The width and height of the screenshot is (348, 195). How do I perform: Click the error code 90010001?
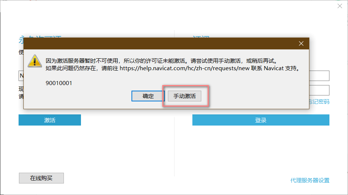click(x=59, y=83)
